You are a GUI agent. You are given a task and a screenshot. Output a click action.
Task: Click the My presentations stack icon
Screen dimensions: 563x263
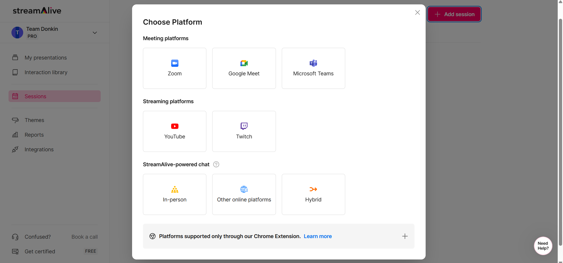(x=15, y=57)
